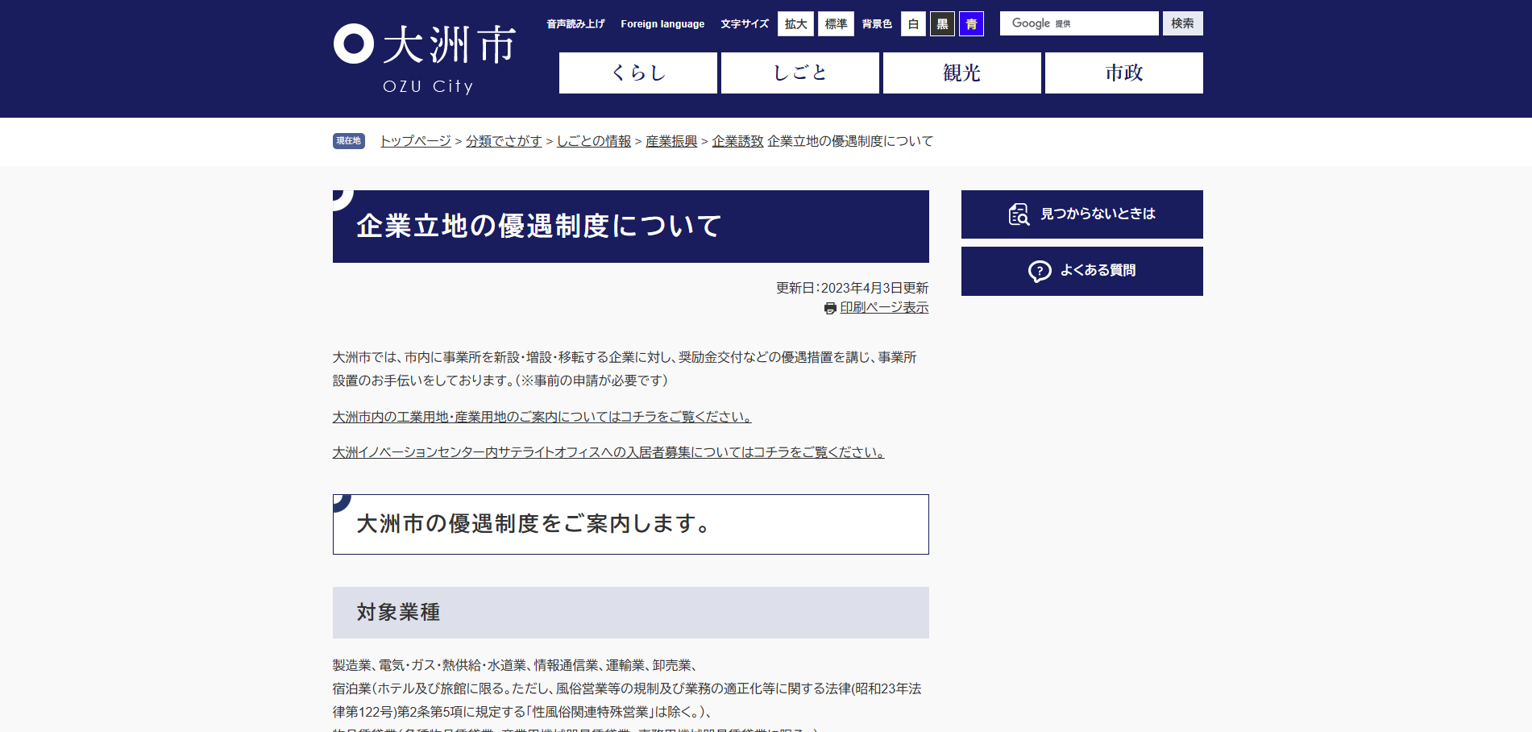
Task: Go to 企業誘致 breadcrumb link
Action: click(737, 141)
